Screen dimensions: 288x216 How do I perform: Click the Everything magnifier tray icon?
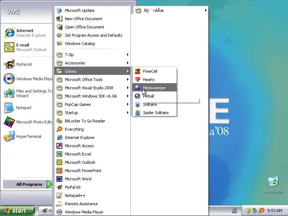[x=261, y=211]
